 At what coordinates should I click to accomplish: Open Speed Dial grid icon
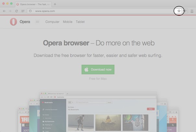[23, 11]
